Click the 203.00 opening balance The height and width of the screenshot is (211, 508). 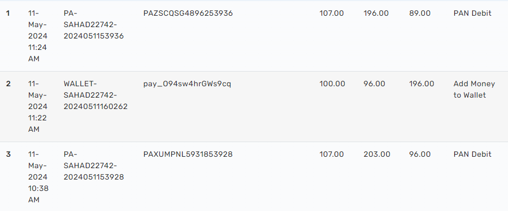point(377,154)
